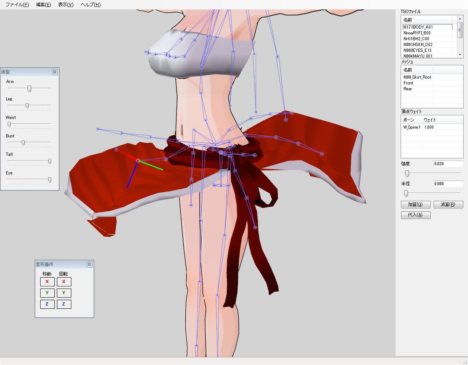Close the 変形操作 panel
Screen dimensions: 468x365
pyautogui.click(x=89, y=264)
